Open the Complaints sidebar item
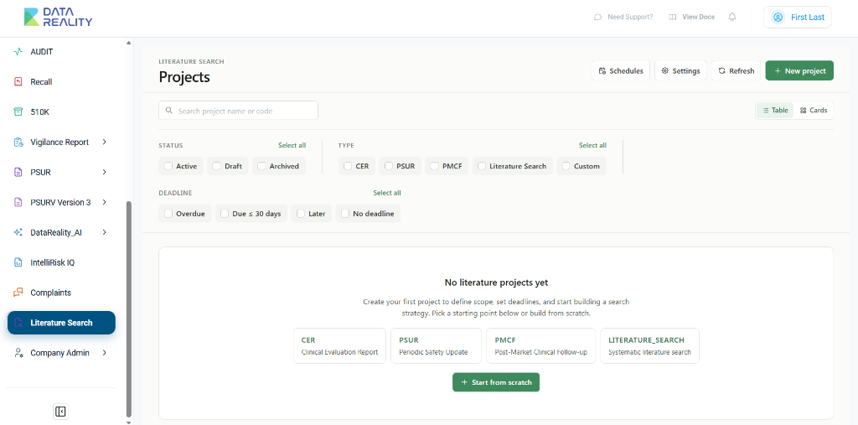 61,293
